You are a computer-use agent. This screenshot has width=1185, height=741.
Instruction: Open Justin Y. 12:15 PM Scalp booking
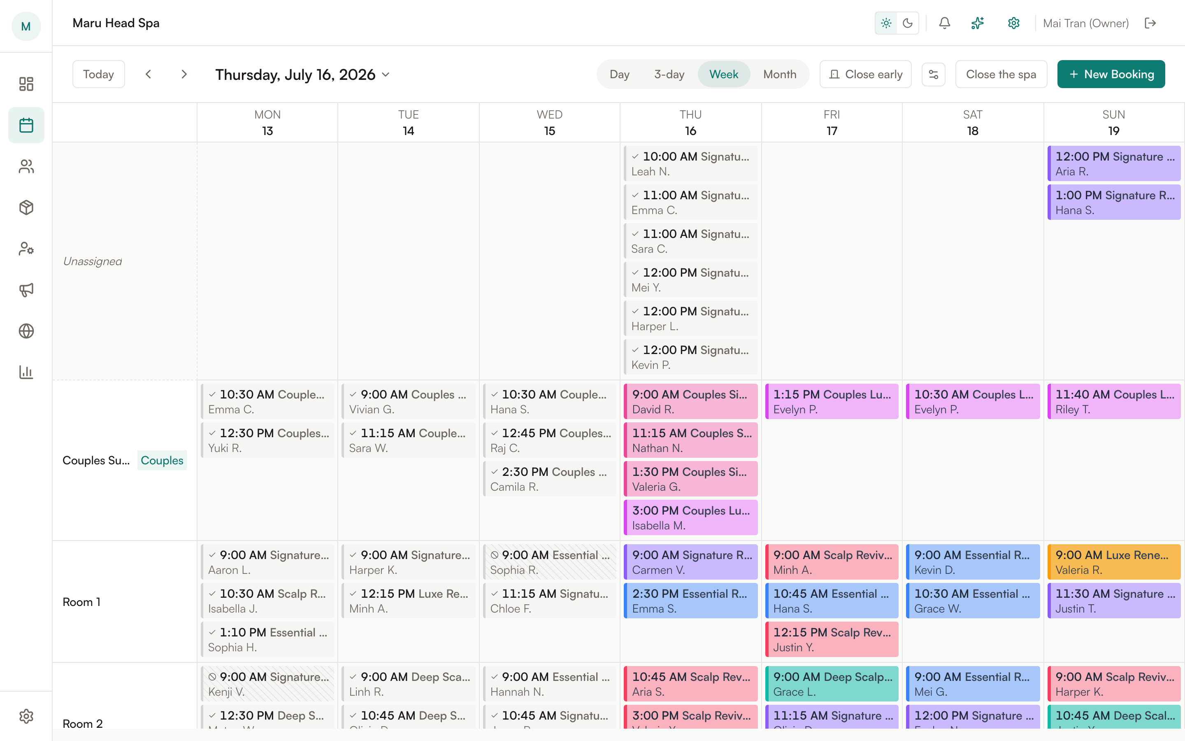tap(832, 640)
